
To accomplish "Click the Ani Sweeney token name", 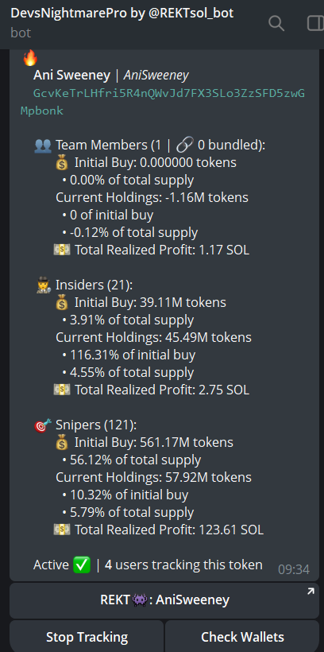I will tap(71, 76).
